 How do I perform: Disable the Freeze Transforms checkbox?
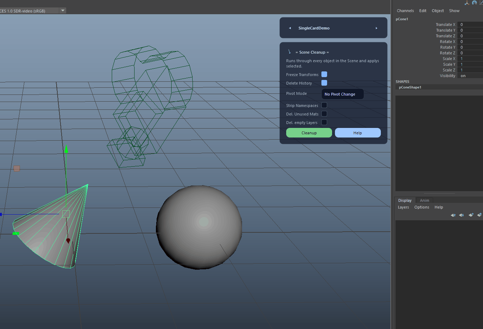point(324,74)
